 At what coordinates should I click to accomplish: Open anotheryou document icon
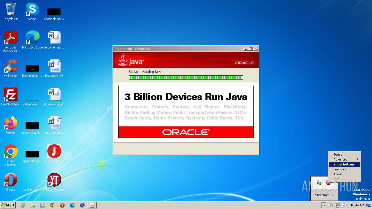[54, 125]
